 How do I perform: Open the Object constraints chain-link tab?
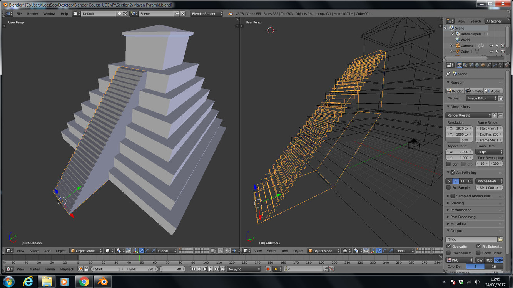[489, 65]
